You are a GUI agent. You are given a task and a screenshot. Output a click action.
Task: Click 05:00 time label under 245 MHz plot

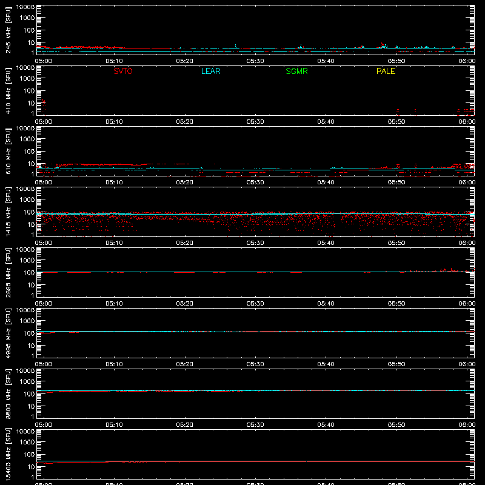[x=44, y=61]
